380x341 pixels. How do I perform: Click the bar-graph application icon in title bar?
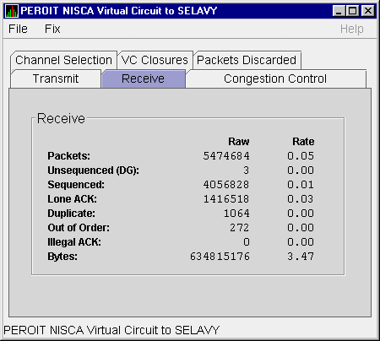(x=12, y=11)
